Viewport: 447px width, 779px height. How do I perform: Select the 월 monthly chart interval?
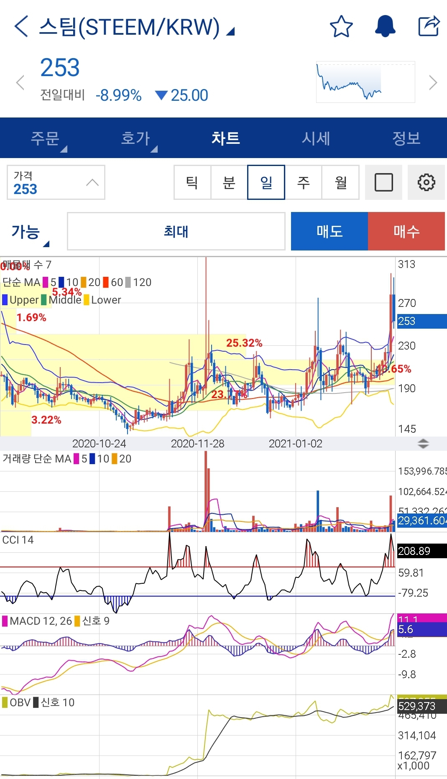[340, 182]
